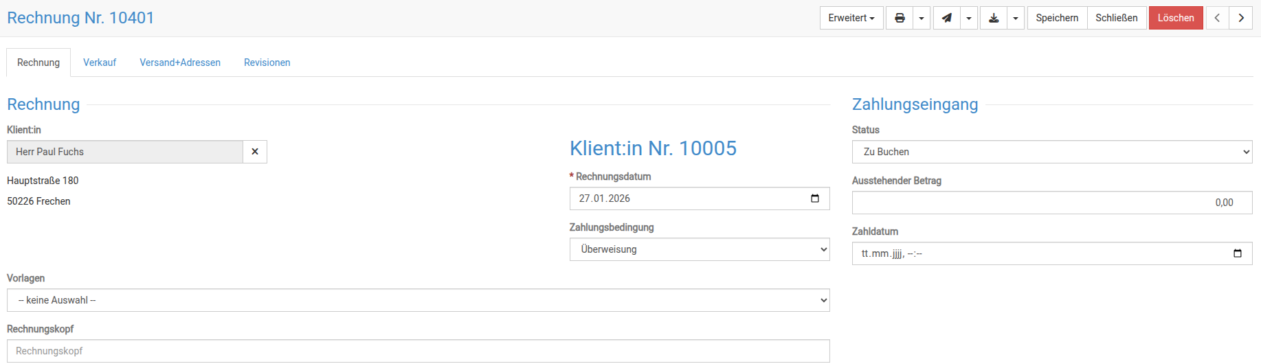Open the Status dropdown Zu Buchen
Viewport: 1261px width, 364px height.
pos(1051,152)
